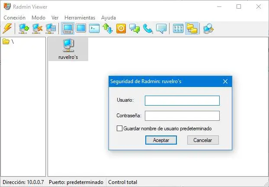This screenshot has width=269, height=187.
Task: Open the Conexión menu
Action: (14, 17)
